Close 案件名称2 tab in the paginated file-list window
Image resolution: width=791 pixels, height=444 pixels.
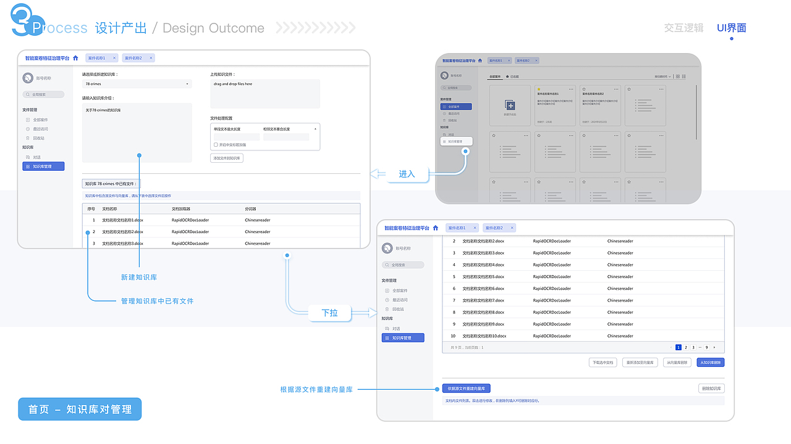click(x=512, y=228)
